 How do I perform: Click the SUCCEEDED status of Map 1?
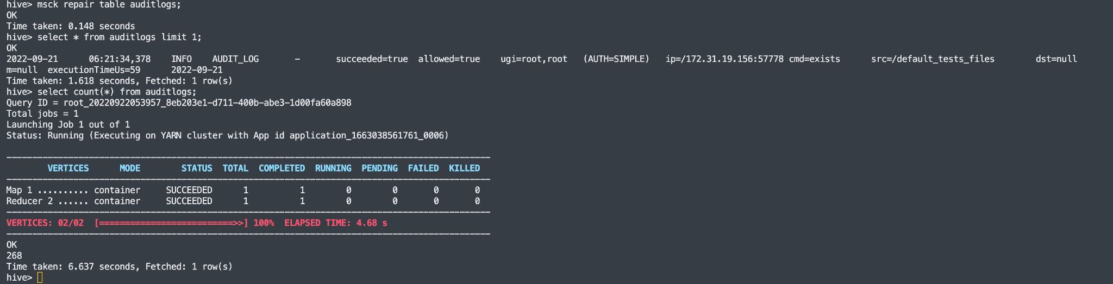pos(189,190)
